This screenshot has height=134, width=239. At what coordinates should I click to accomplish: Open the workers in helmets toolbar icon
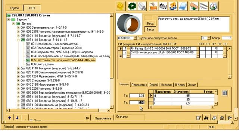point(173,6)
